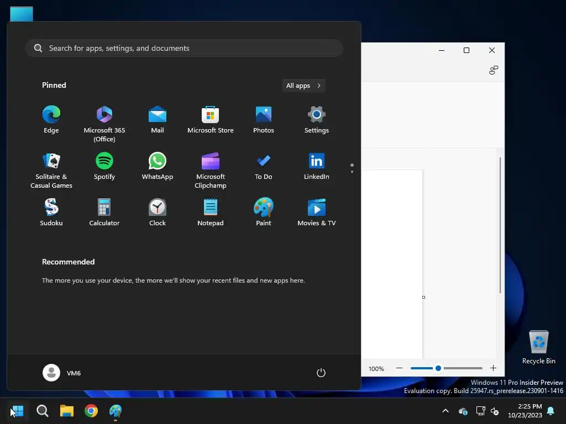Open the notifications bell
The image size is (566, 424).
click(x=551, y=411)
